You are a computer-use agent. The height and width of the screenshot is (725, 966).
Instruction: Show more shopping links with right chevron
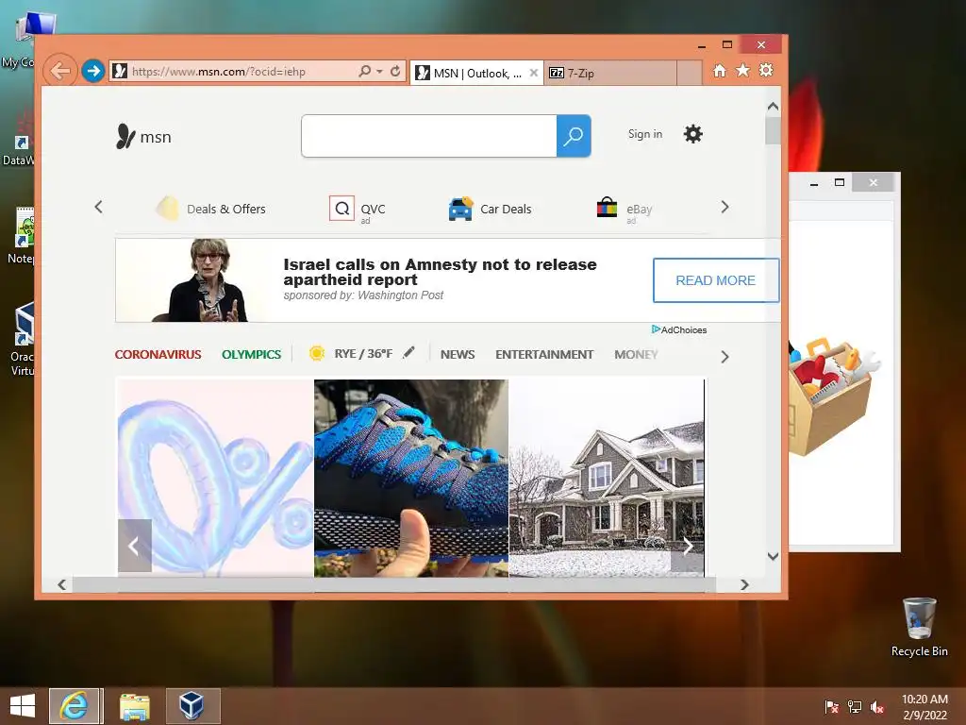click(x=725, y=207)
